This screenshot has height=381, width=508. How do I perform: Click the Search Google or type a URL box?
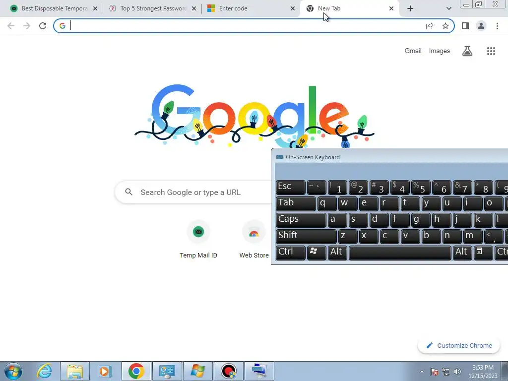pyautogui.click(x=194, y=192)
